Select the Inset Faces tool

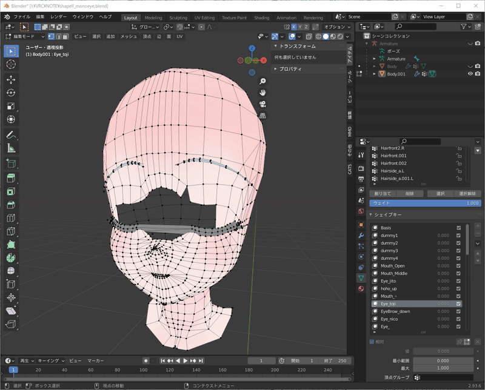pos(11,191)
